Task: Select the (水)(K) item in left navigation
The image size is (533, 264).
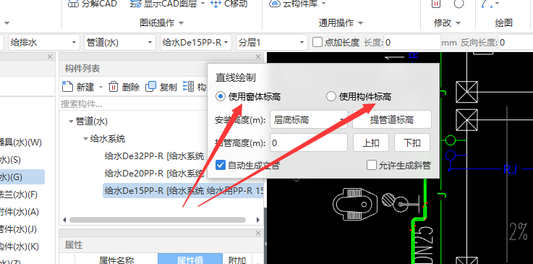Action: coord(20,247)
